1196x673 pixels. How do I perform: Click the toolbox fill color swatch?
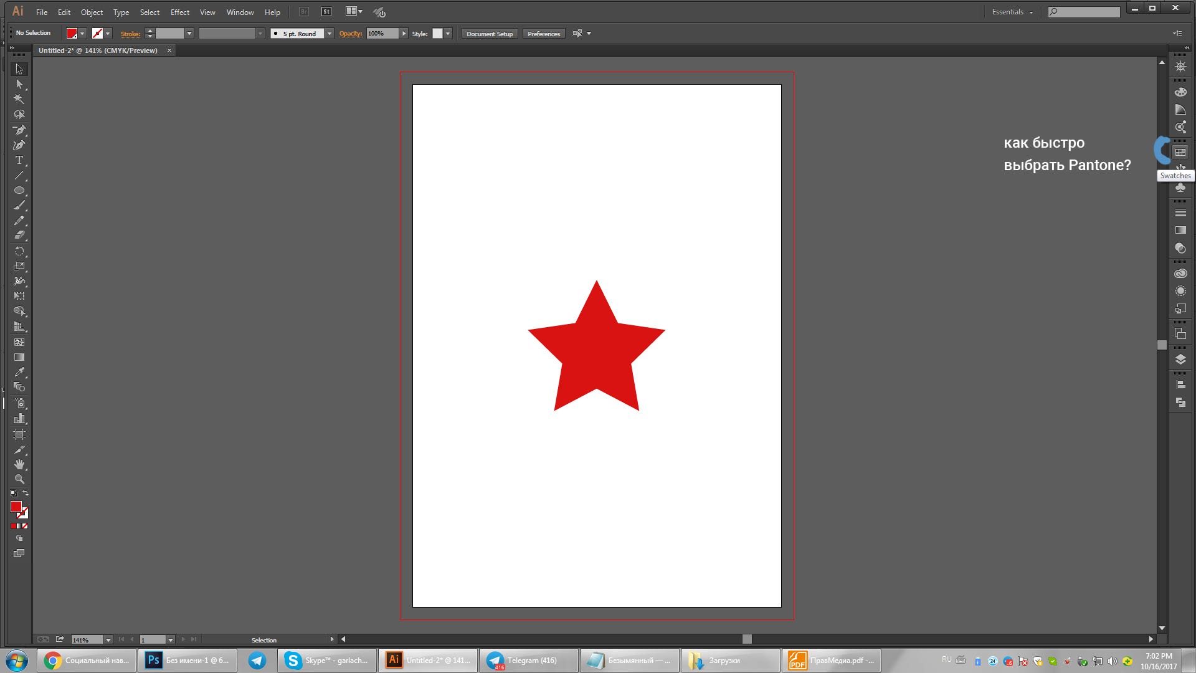click(16, 507)
